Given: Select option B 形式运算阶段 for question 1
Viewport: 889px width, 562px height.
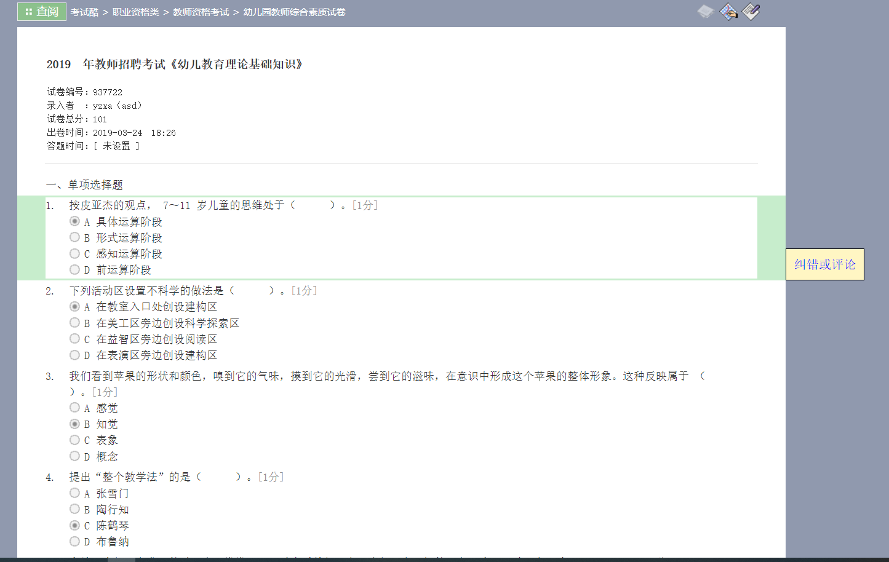Looking at the screenshot, I should pos(74,237).
